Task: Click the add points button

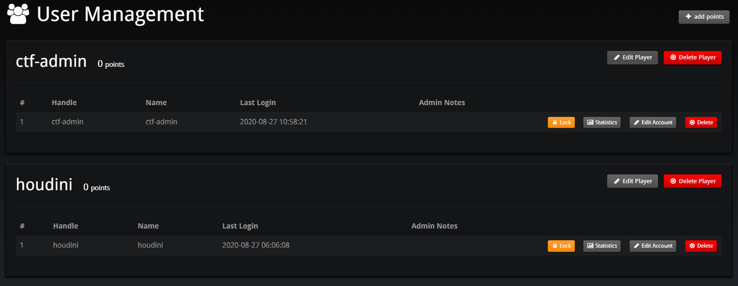Action: tap(704, 16)
